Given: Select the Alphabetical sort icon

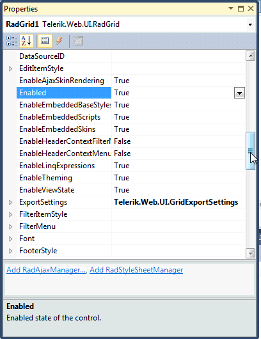Looking at the screenshot, I should pyautogui.click(x=26, y=41).
